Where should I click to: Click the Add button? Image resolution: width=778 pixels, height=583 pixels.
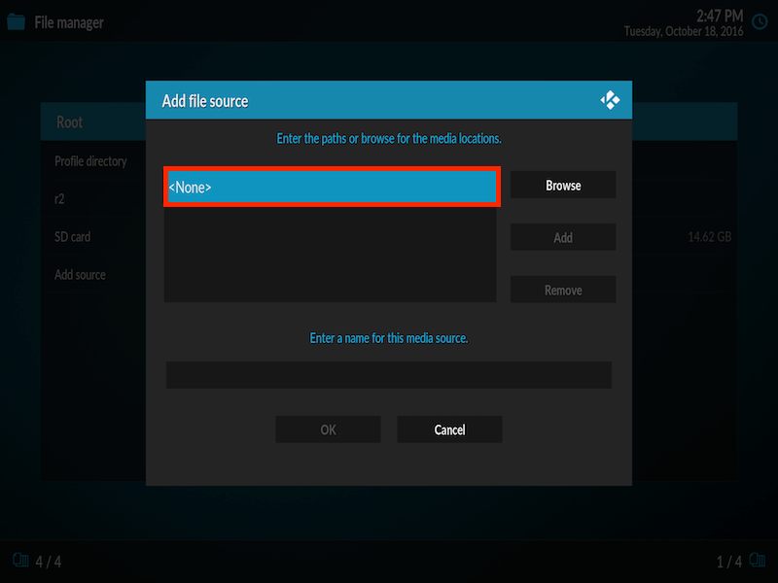pyautogui.click(x=563, y=237)
